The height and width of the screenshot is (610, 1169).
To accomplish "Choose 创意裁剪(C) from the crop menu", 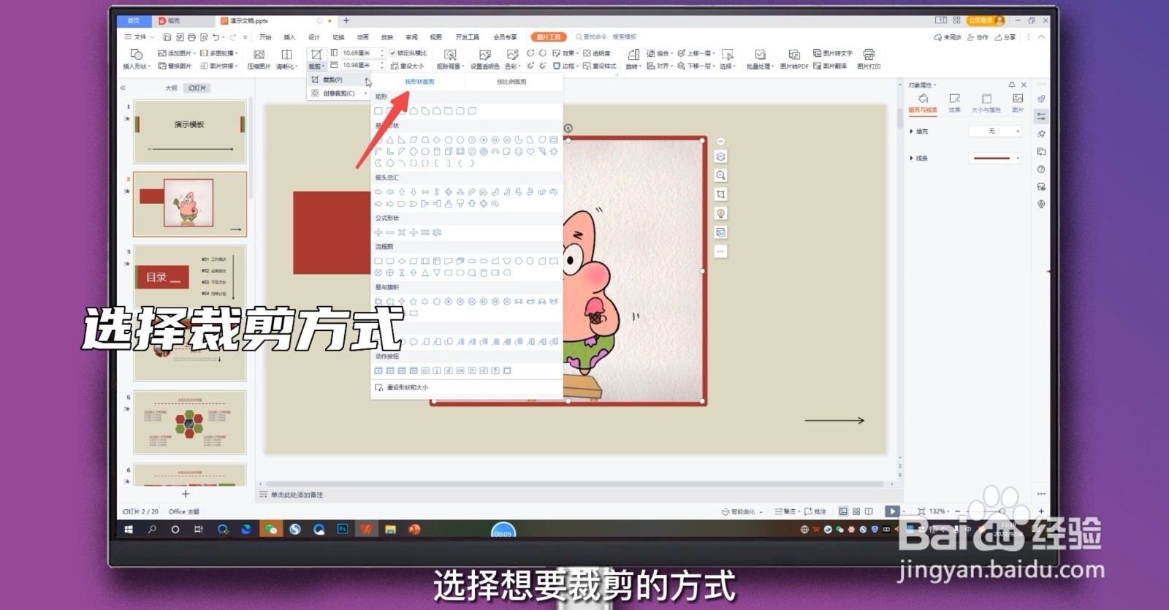I will [x=338, y=94].
